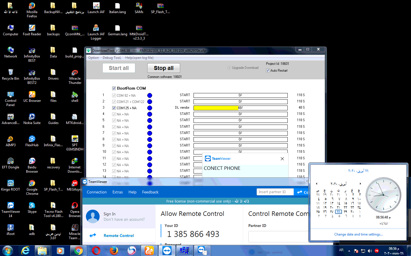Switch to TeamViewer taskbar button

point(167,251)
